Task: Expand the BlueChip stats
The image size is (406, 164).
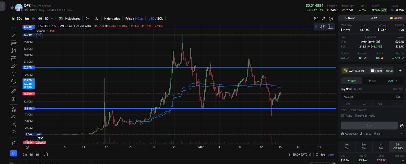Action: click(348, 5)
